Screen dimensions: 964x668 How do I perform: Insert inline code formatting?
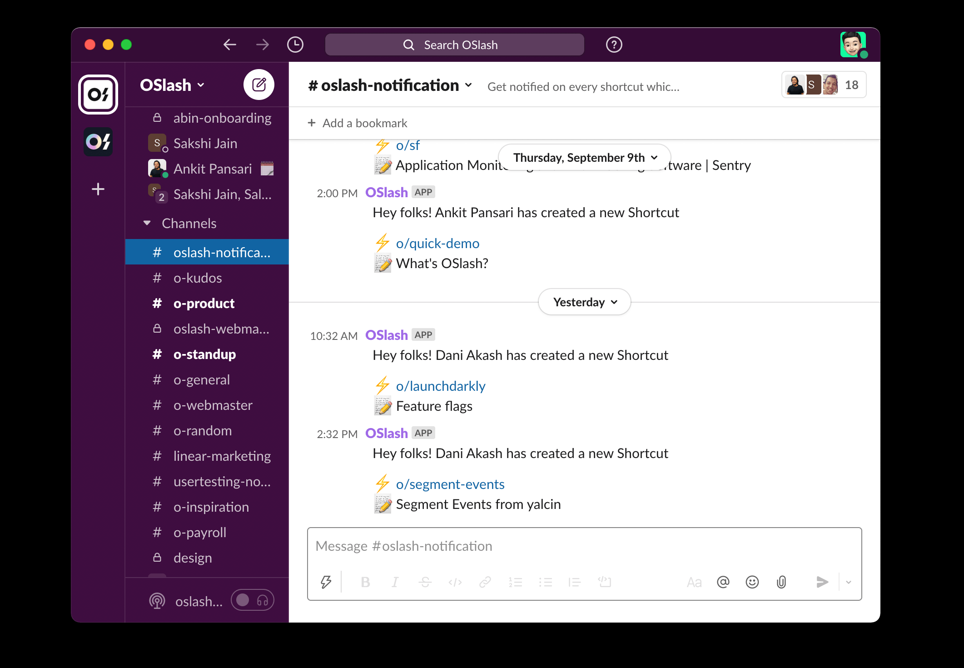pyautogui.click(x=455, y=582)
